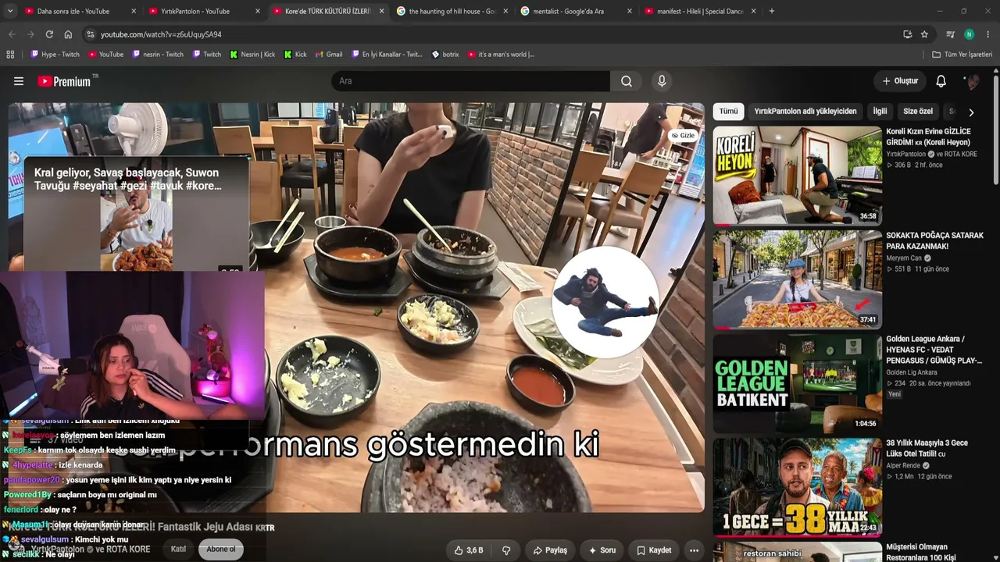Open the 'Meryem Can' channel link

point(905,258)
